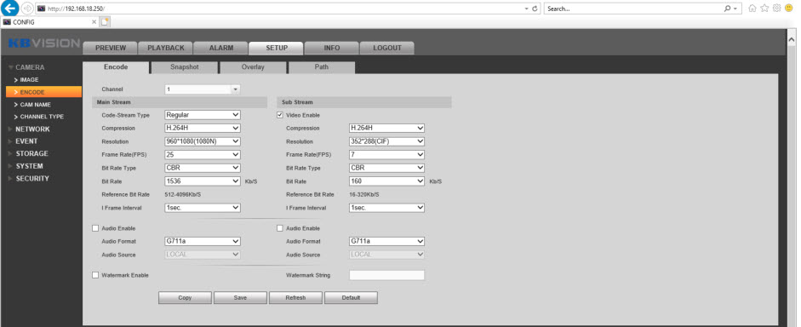Screen dimensions: 801x327
Task: Expand the SECURITY section
Action: (x=32, y=179)
